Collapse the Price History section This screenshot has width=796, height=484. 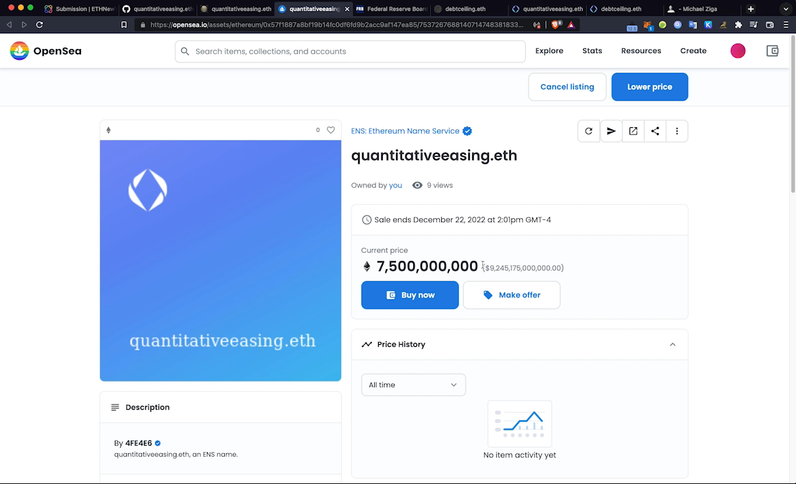673,345
